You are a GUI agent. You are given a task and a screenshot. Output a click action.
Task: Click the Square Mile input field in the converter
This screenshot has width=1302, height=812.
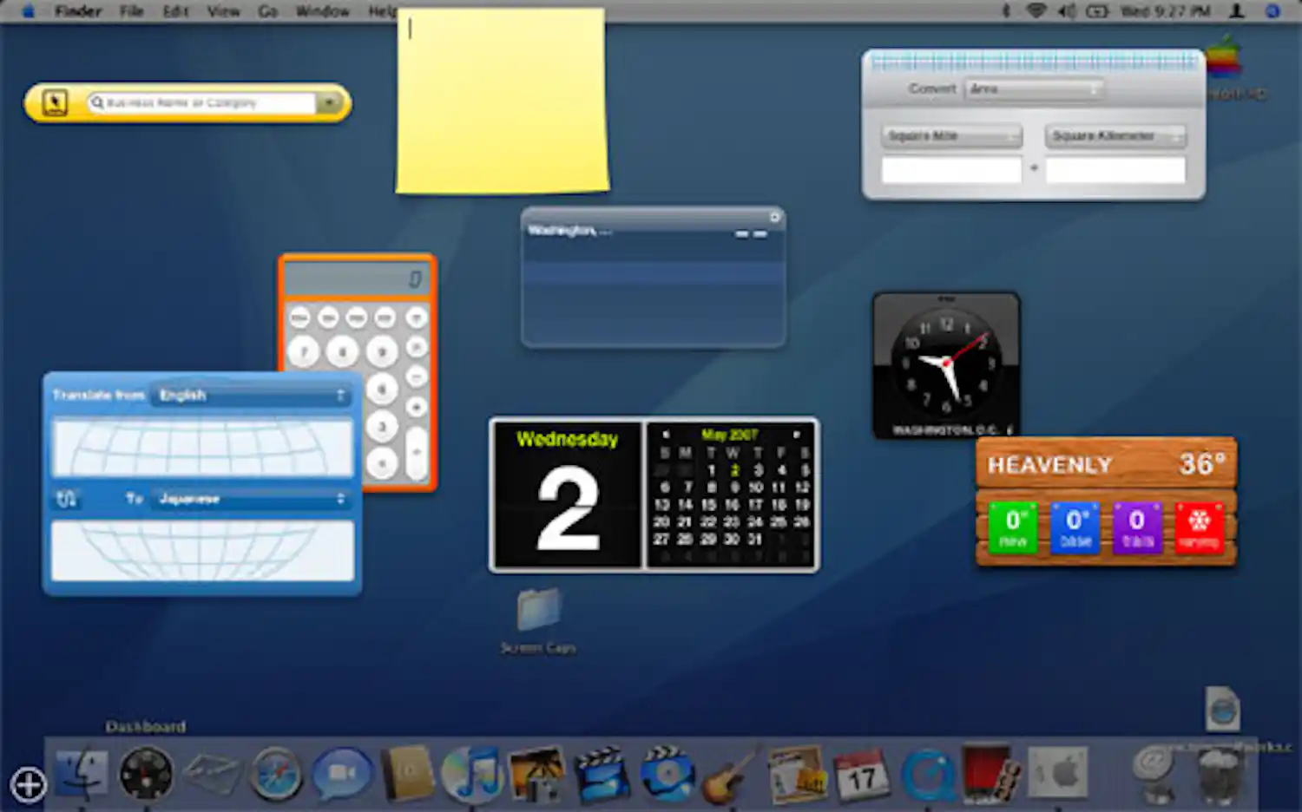coord(951,169)
